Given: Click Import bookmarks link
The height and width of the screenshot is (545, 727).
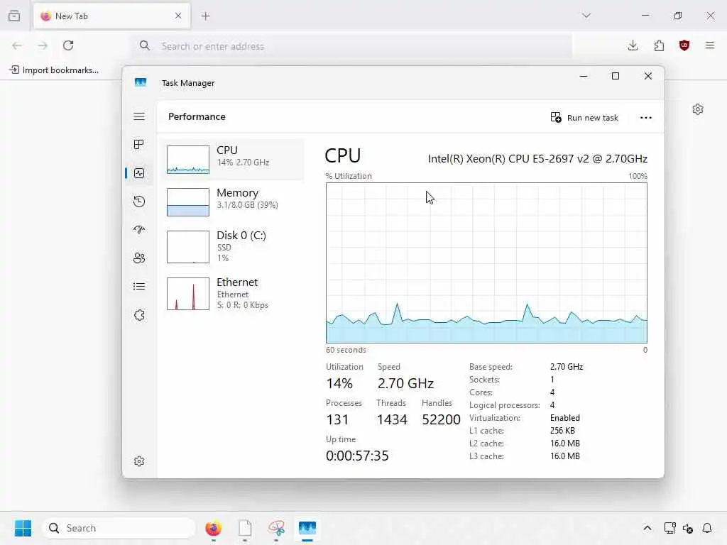Looking at the screenshot, I should 54,70.
